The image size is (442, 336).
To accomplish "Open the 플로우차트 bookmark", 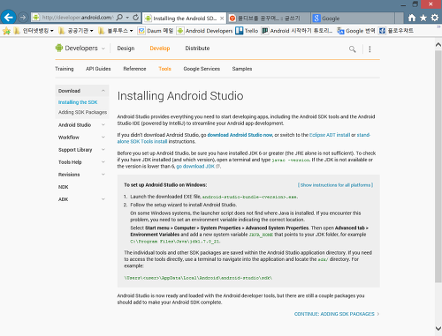I will (396, 31).
